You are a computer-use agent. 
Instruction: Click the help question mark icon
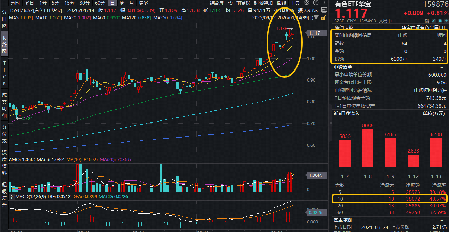(315, 3)
